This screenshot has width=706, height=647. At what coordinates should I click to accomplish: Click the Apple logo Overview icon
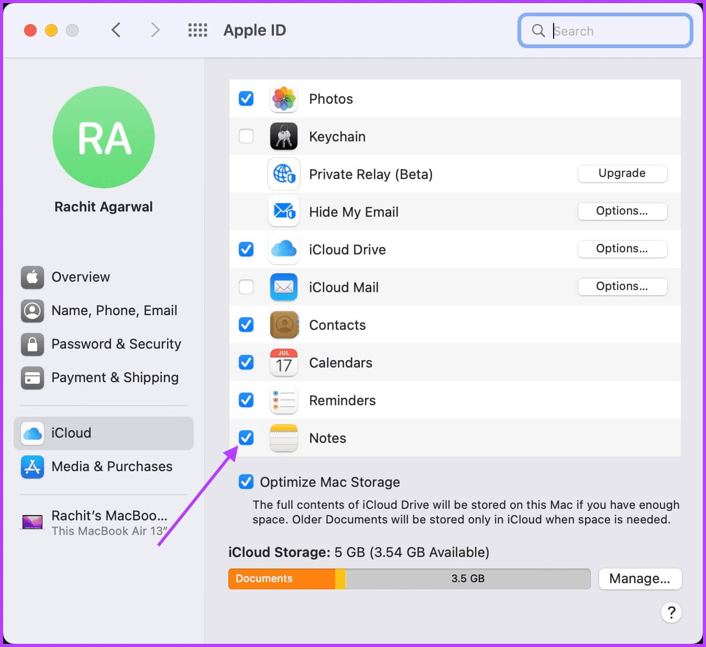32,277
